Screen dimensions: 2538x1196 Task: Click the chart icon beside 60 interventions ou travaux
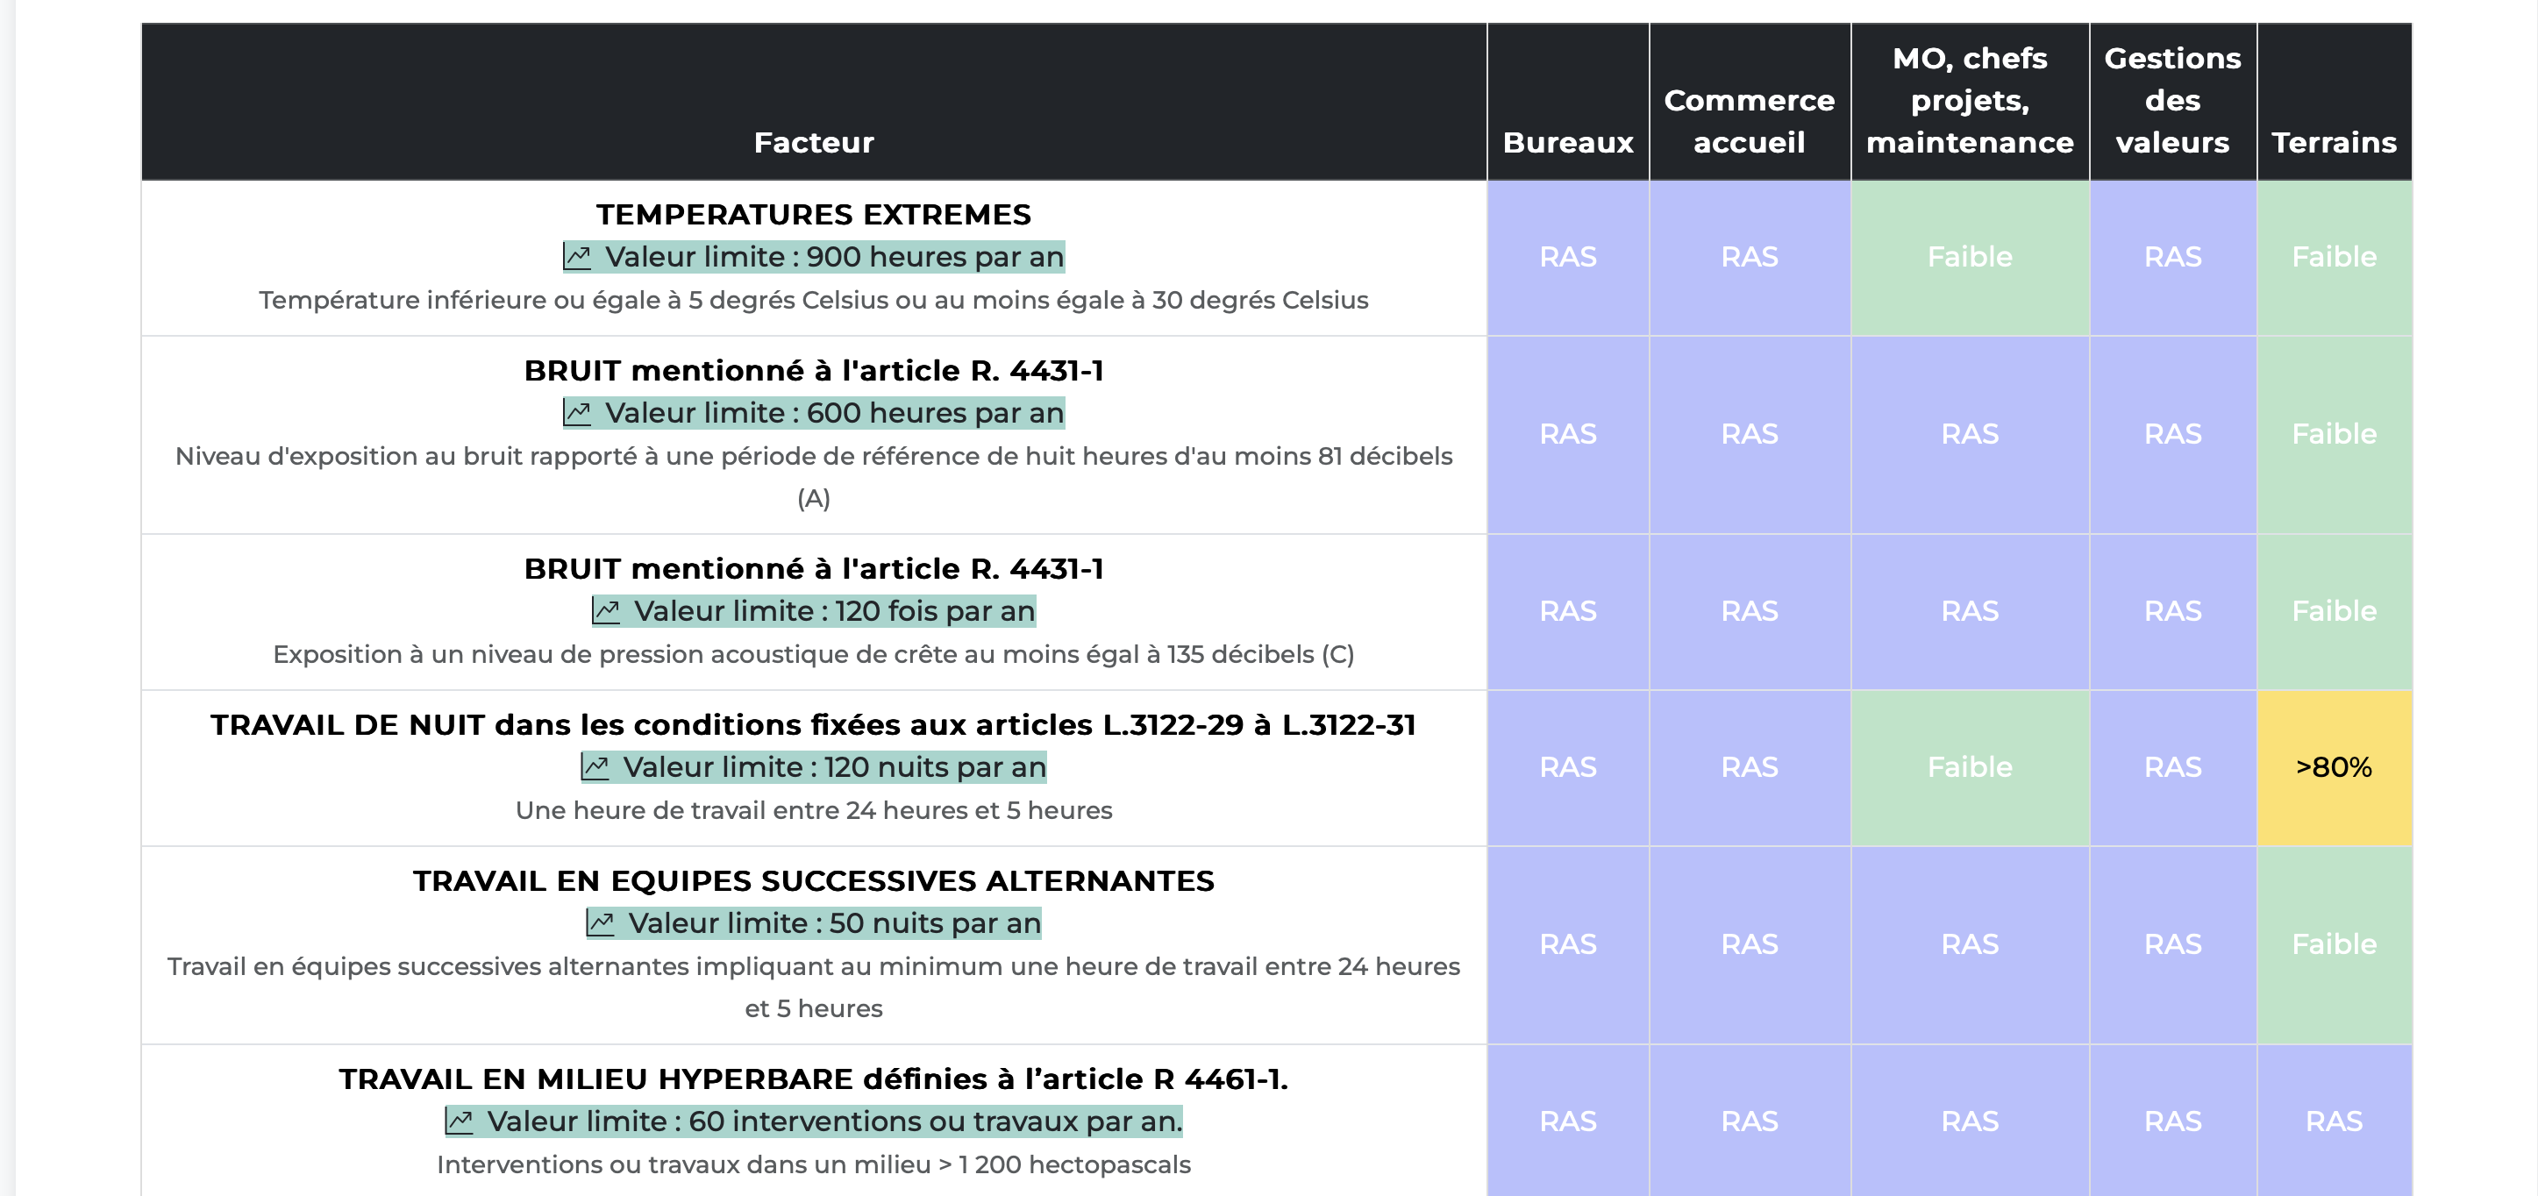click(460, 1121)
